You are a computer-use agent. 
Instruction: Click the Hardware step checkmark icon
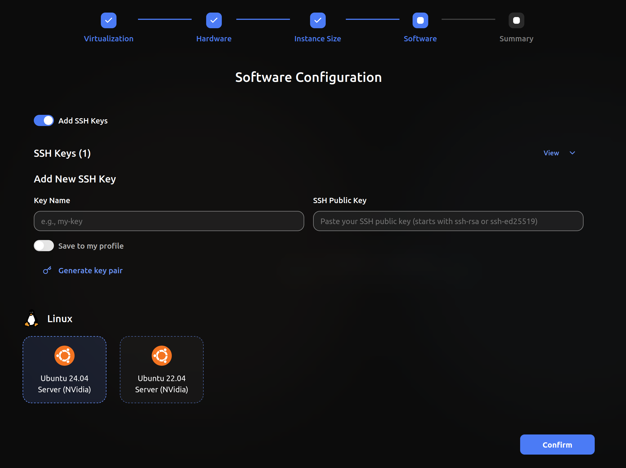point(214,20)
